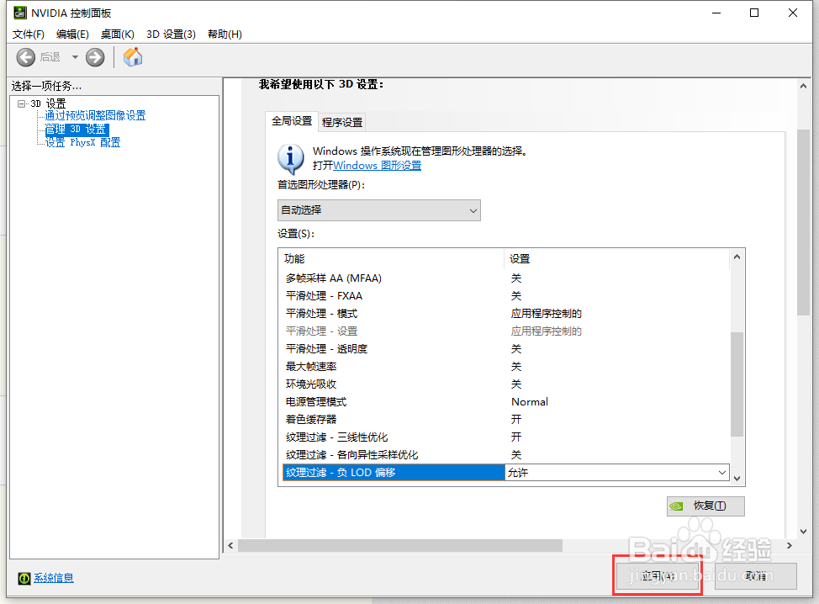Open the 文件(F) menu
This screenshot has width=819, height=604.
pos(29,34)
